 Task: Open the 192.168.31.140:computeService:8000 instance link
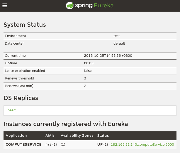142,145
